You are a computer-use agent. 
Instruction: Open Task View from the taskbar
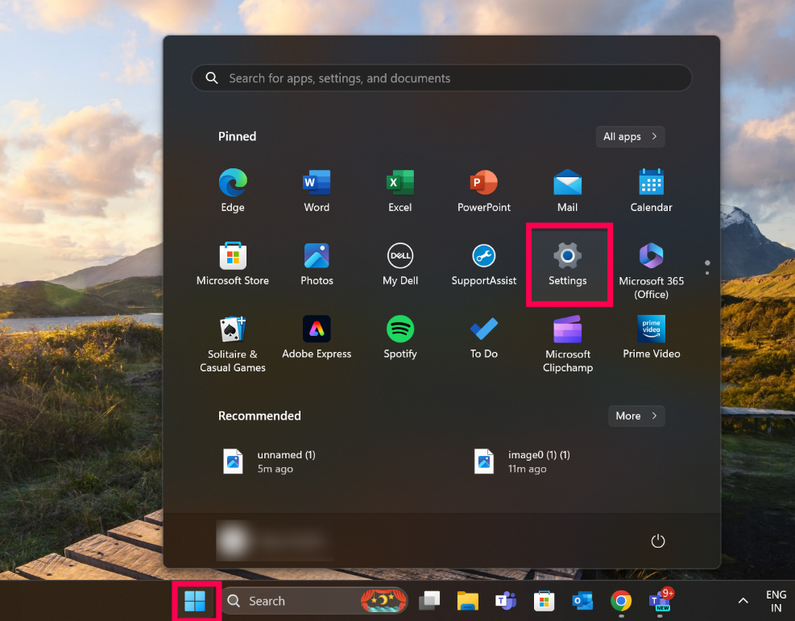tap(429, 601)
